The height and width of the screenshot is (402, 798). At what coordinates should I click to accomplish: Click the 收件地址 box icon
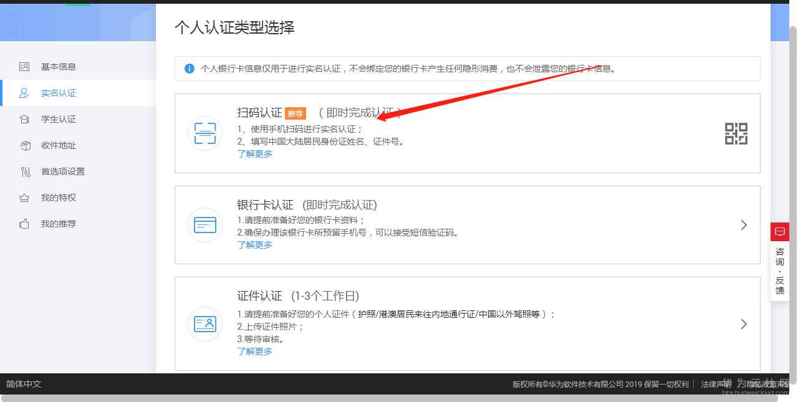click(x=25, y=145)
